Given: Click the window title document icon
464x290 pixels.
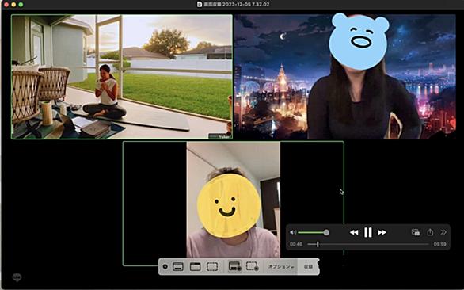Looking at the screenshot, I should (200, 4).
